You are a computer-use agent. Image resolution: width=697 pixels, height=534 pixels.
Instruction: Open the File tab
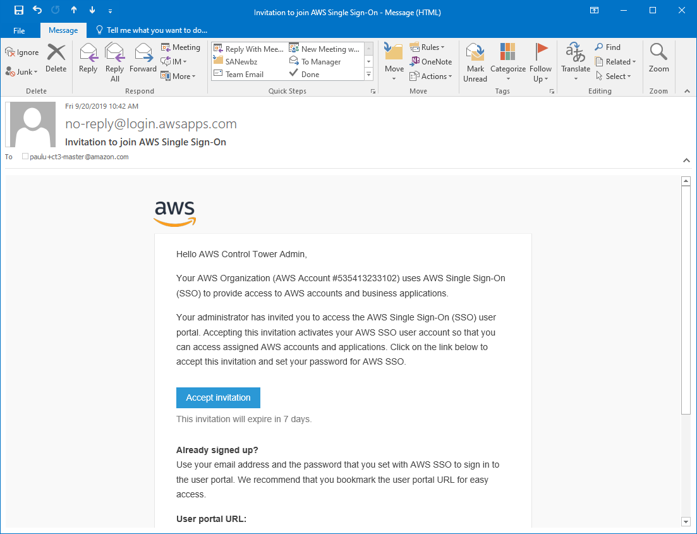[x=19, y=30]
